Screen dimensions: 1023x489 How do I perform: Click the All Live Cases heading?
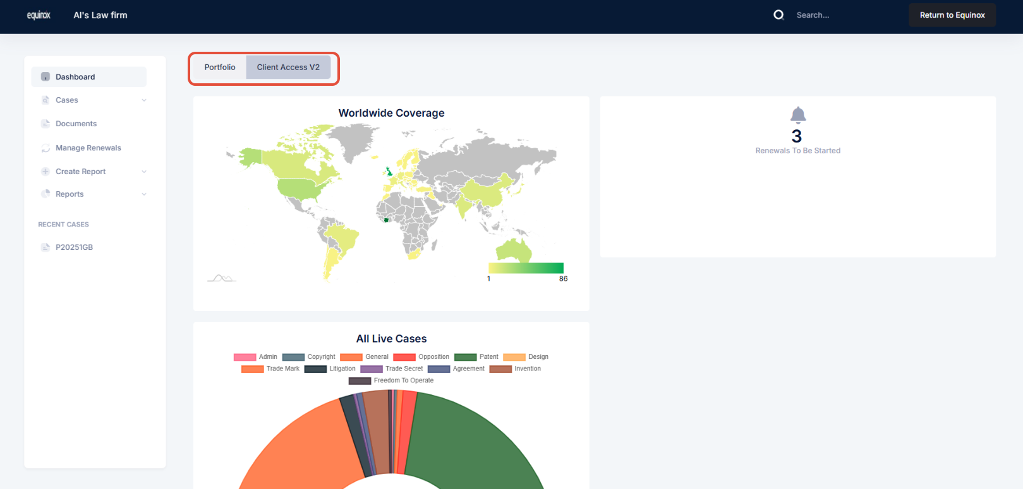click(391, 339)
